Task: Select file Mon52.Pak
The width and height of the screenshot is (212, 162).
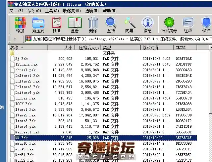Action: click(24, 160)
